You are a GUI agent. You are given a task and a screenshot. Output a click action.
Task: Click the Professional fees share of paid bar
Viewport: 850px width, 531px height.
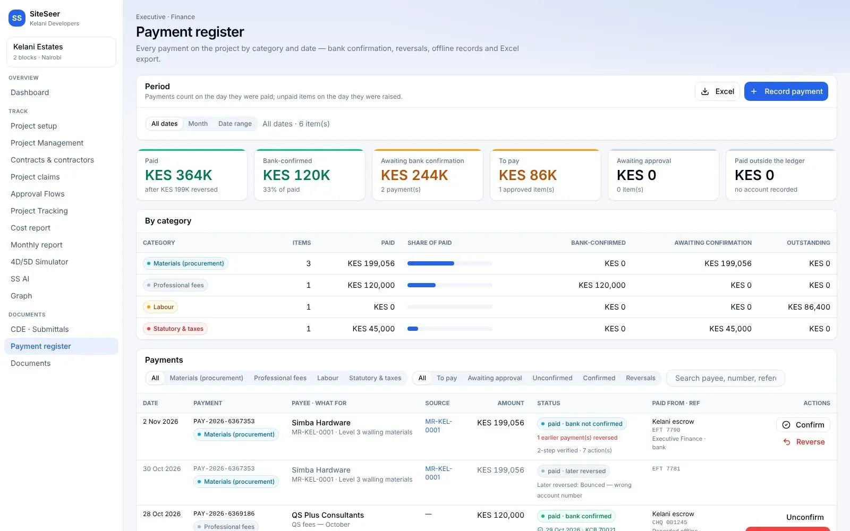pyautogui.click(x=449, y=285)
